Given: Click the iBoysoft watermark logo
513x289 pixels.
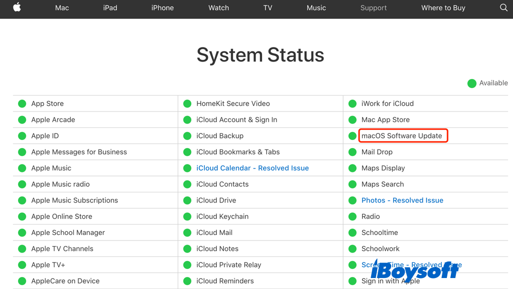Looking at the screenshot, I should pyautogui.click(x=415, y=270).
